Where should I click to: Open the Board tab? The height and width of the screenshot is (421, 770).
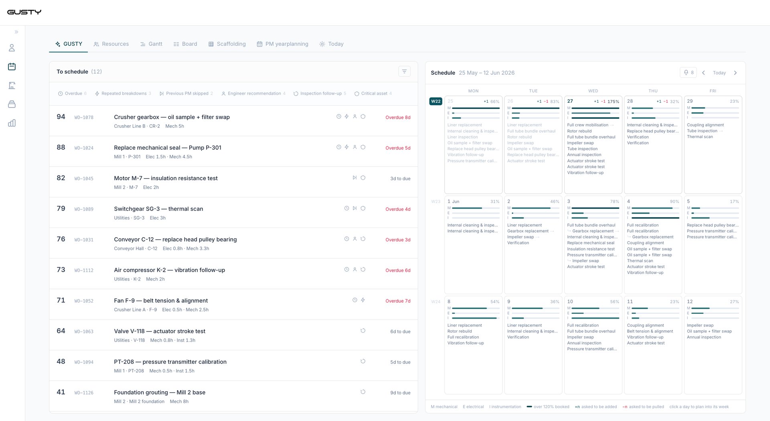pyautogui.click(x=185, y=44)
